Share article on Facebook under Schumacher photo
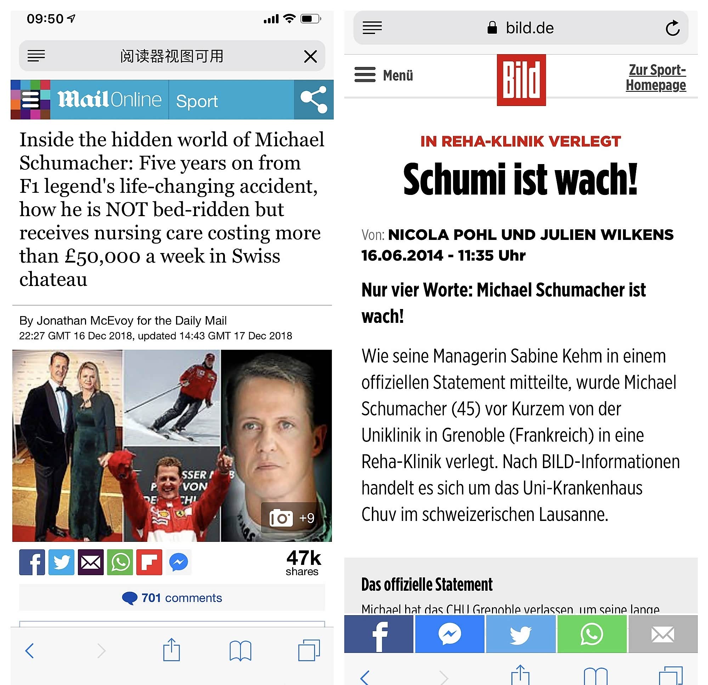 (x=32, y=562)
